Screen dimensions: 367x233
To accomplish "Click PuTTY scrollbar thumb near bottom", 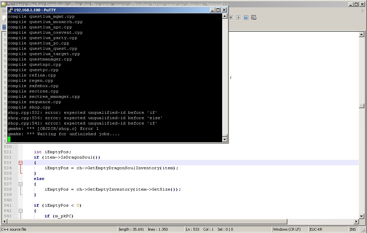I will 224,136.
